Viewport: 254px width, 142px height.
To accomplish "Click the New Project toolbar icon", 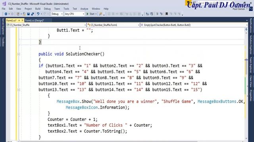I will 18,14.
